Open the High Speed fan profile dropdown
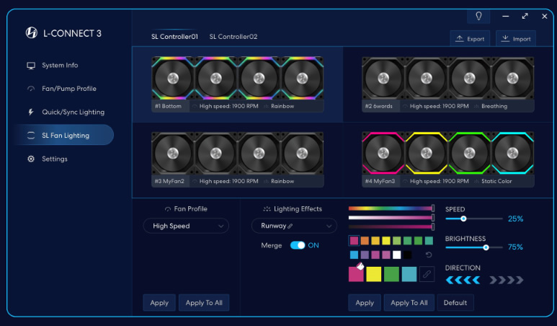Screen dimensions: 557x326 186,226
